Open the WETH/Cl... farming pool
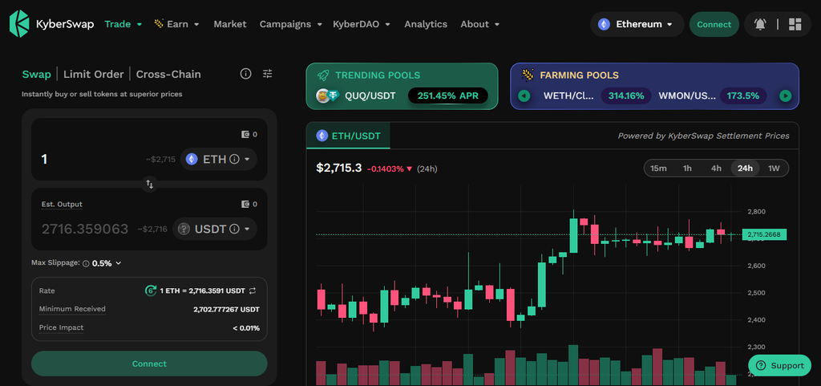The width and height of the screenshot is (821, 386). tap(568, 95)
